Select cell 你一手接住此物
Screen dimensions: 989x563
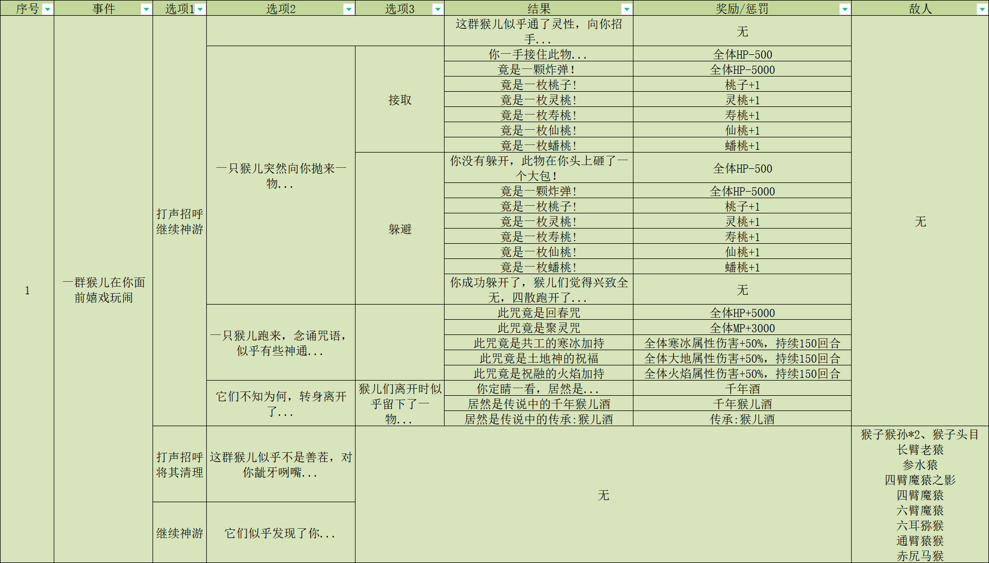[x=539, y=54]
